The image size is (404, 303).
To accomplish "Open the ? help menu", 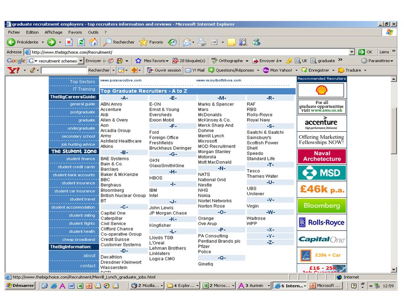I will (x=105, y=32).
